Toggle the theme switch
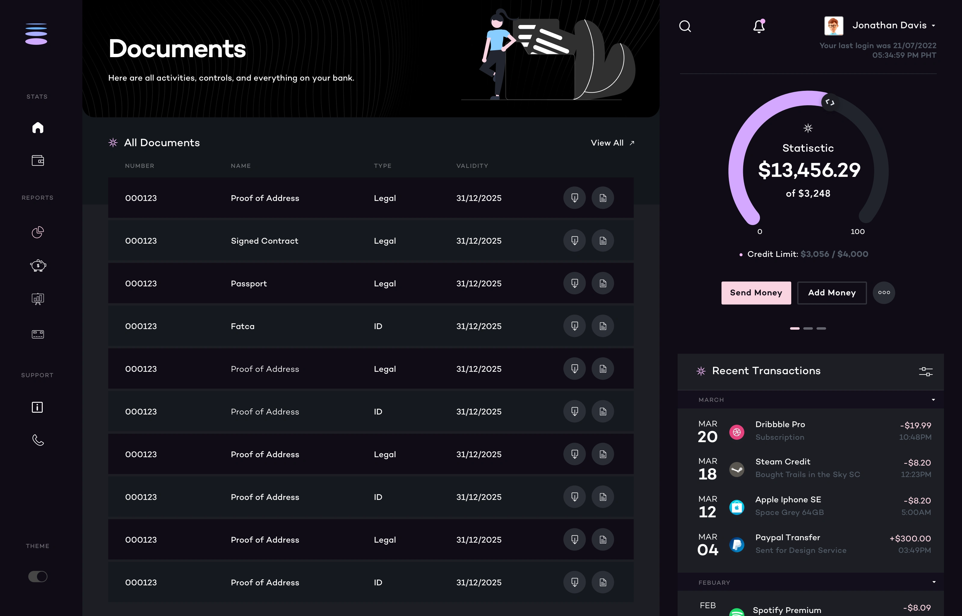Screen dimensions: 962x616 (38, 576)
